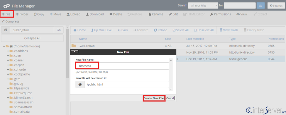286x115 pixels.
Task: Click the path Go button
Action: tap(59, 30)
